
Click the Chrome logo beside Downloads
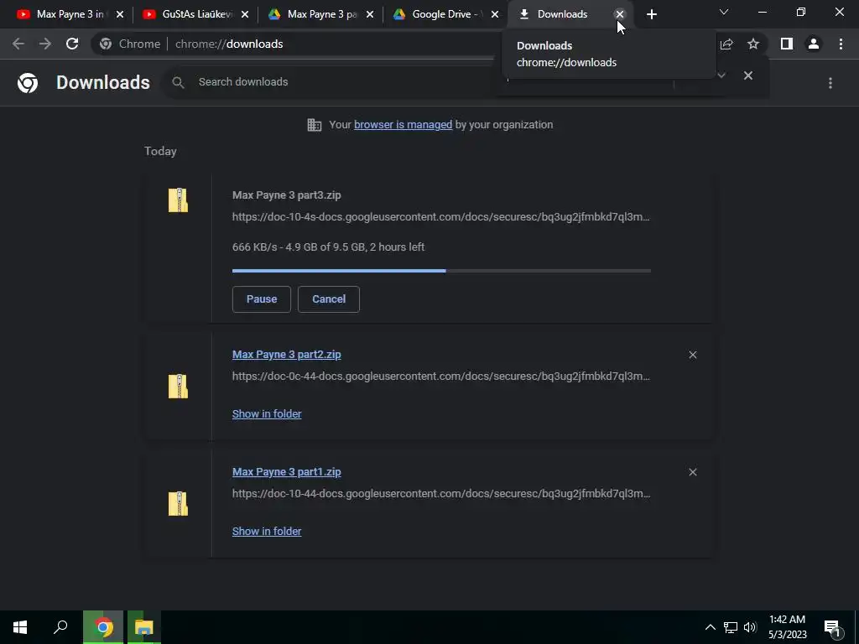[28, 83]
